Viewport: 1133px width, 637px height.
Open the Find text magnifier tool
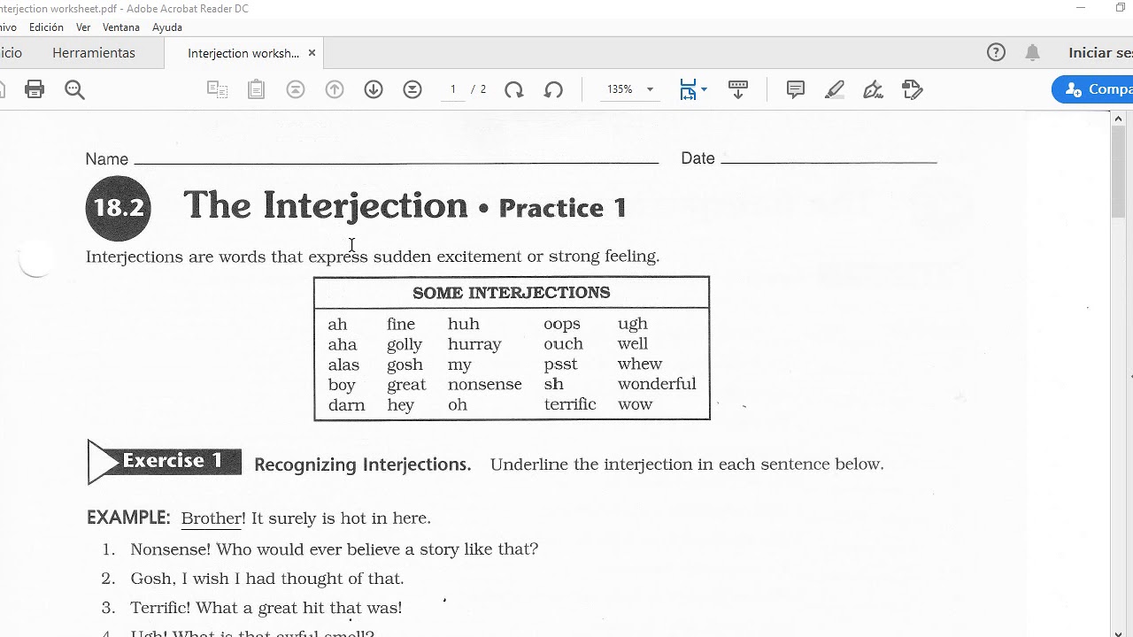coord(74,89)
